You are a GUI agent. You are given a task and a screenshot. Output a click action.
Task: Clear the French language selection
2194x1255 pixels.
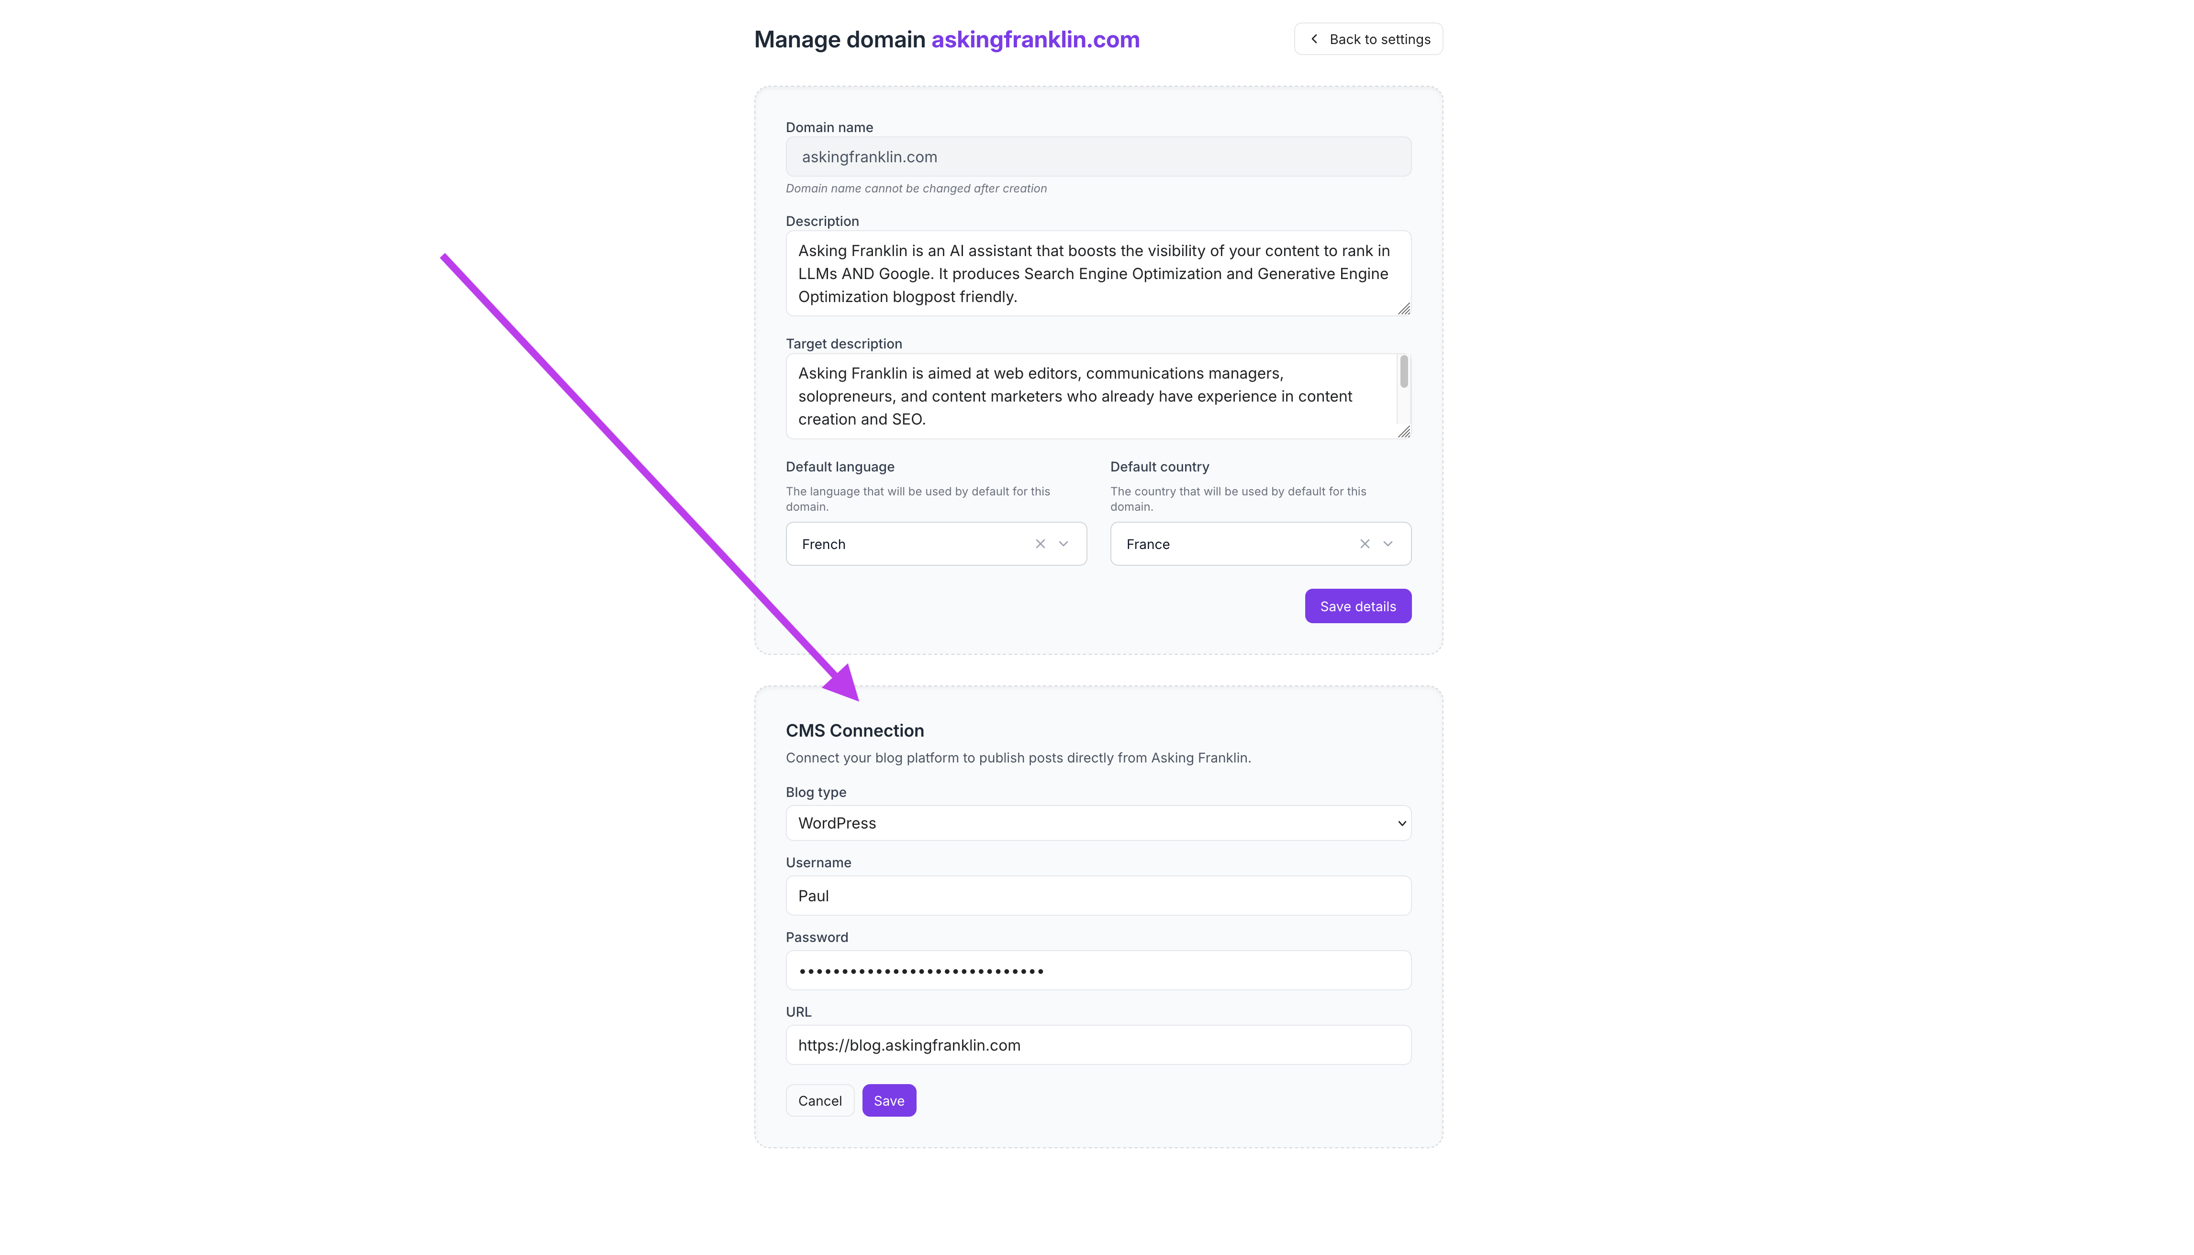point(1040,544)
